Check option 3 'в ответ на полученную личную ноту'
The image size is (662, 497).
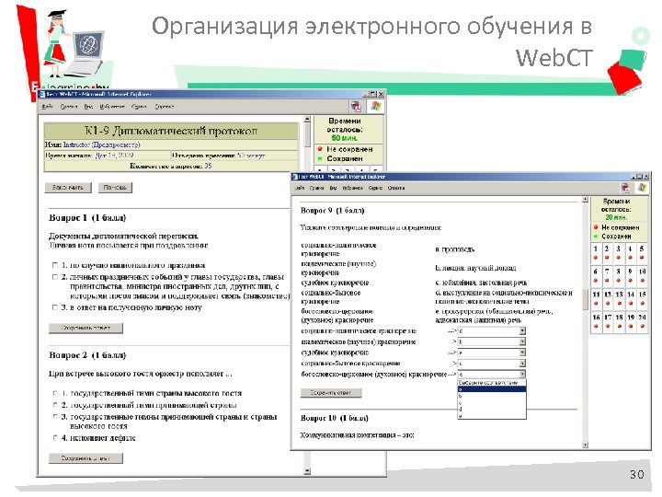[x=55, y=307]
